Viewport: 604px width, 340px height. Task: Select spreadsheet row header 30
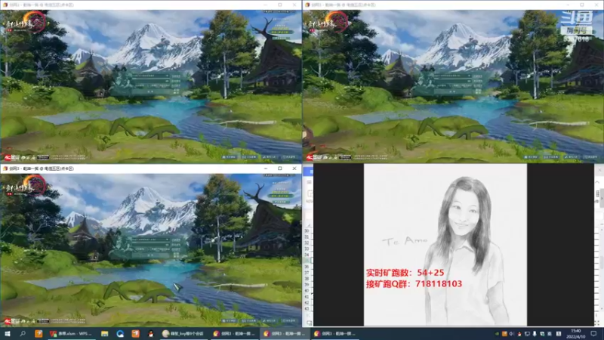307,231
